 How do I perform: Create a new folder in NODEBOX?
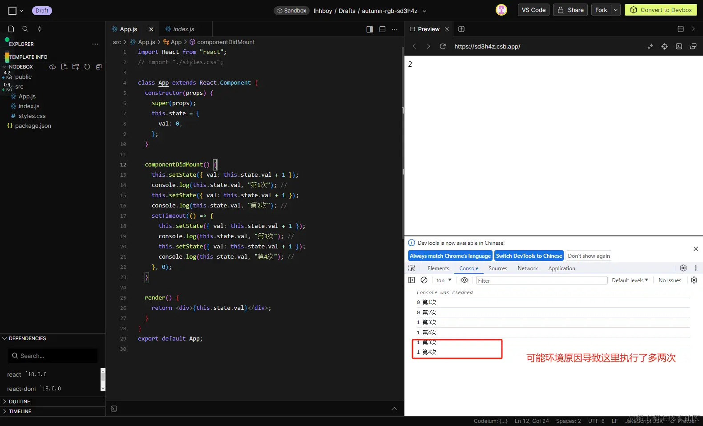tap(76, 67)
